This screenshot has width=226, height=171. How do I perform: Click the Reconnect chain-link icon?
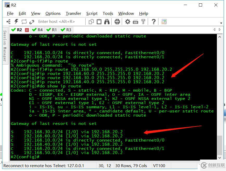32,22
